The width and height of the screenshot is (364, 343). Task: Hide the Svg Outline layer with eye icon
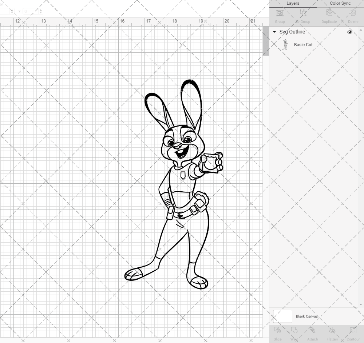[x=349, y=32]
